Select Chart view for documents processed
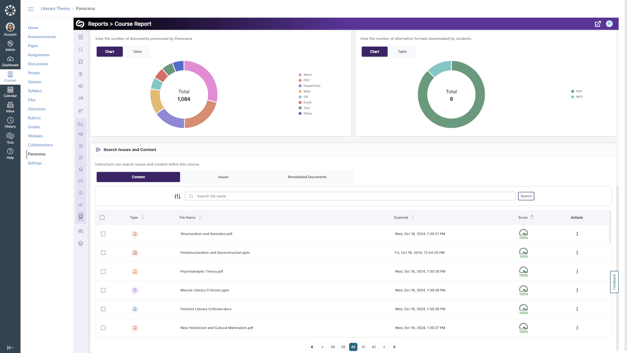 (x=110, y=52)
